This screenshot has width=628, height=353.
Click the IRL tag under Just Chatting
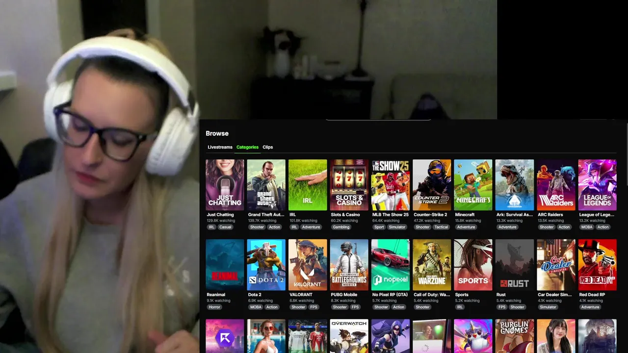(211, 227)
